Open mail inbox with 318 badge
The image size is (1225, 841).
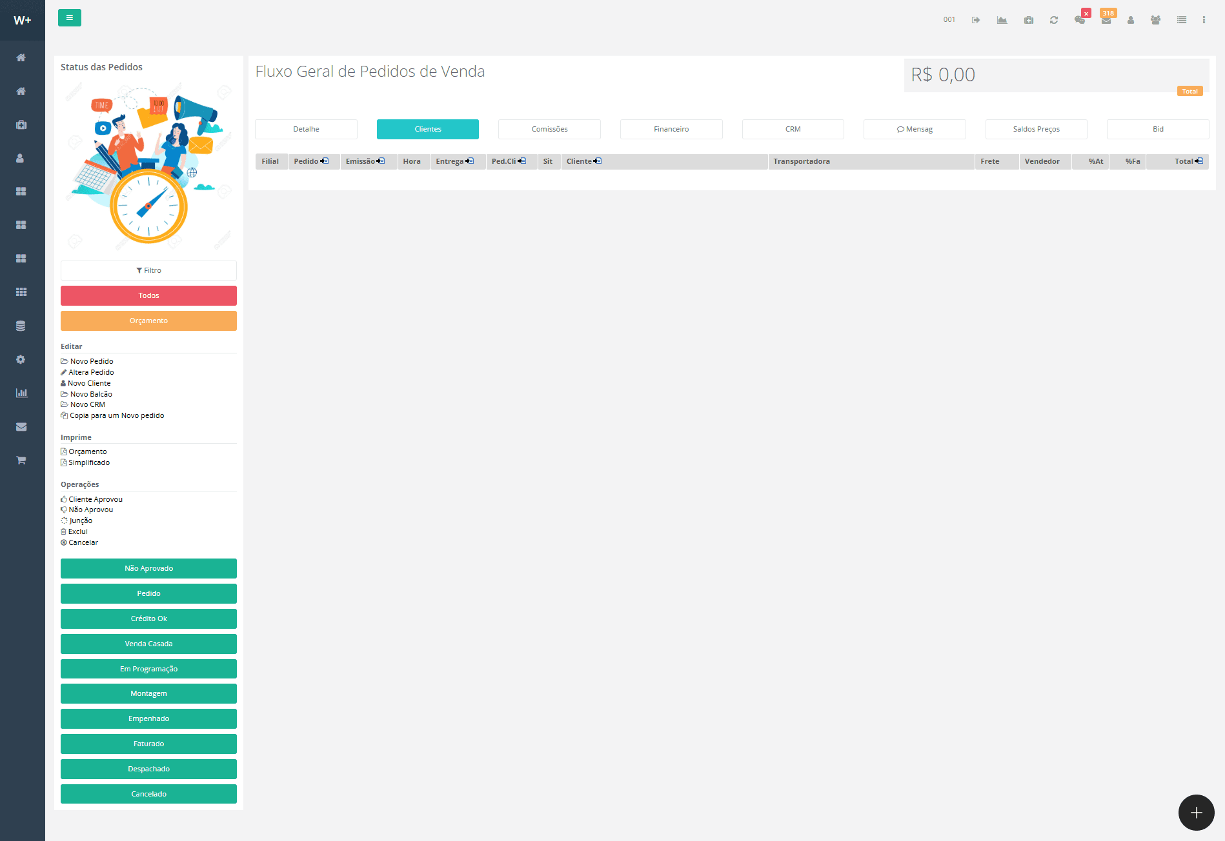click(1106, 20)
